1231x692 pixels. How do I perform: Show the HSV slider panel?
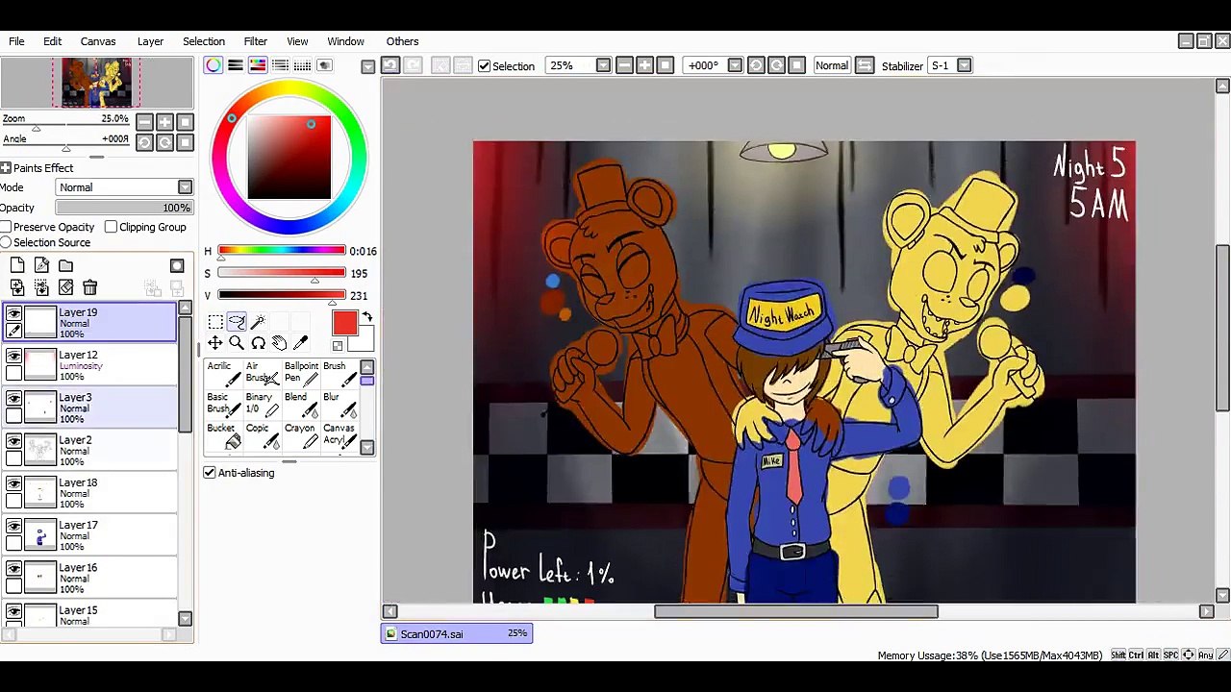click(258, 65)
